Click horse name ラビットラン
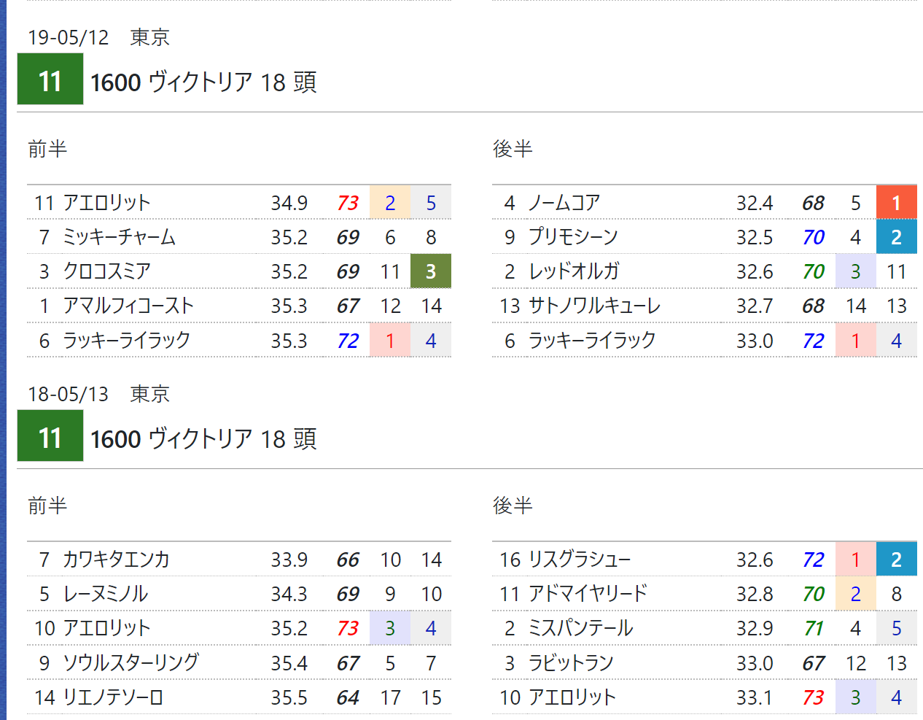 point(571,662)
